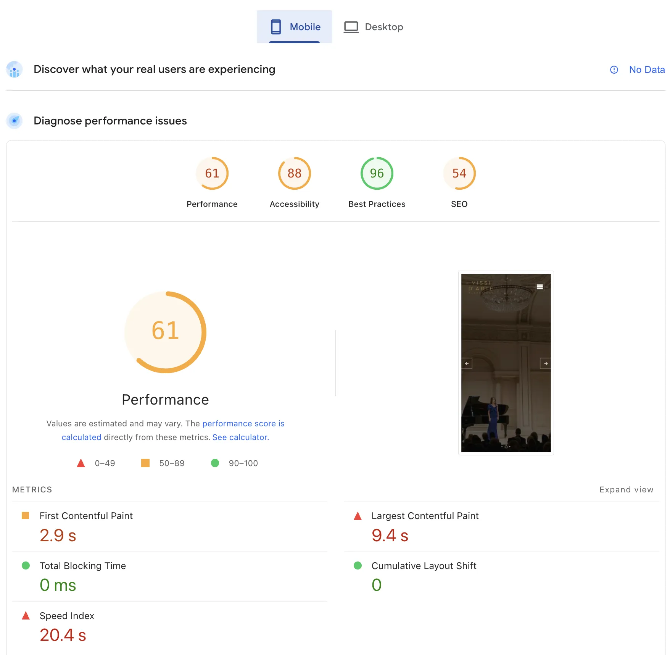
Task: Click the No Data link
Action: (647, 69)
